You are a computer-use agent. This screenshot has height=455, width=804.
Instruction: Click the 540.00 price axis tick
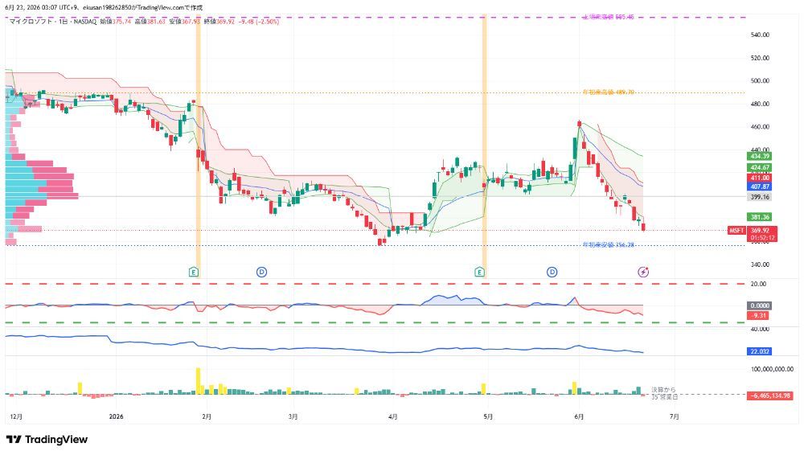click(x=760, y=35)
